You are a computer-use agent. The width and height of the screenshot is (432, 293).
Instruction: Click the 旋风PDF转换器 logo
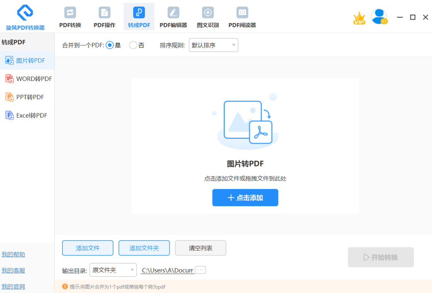(x=25, y=13)
